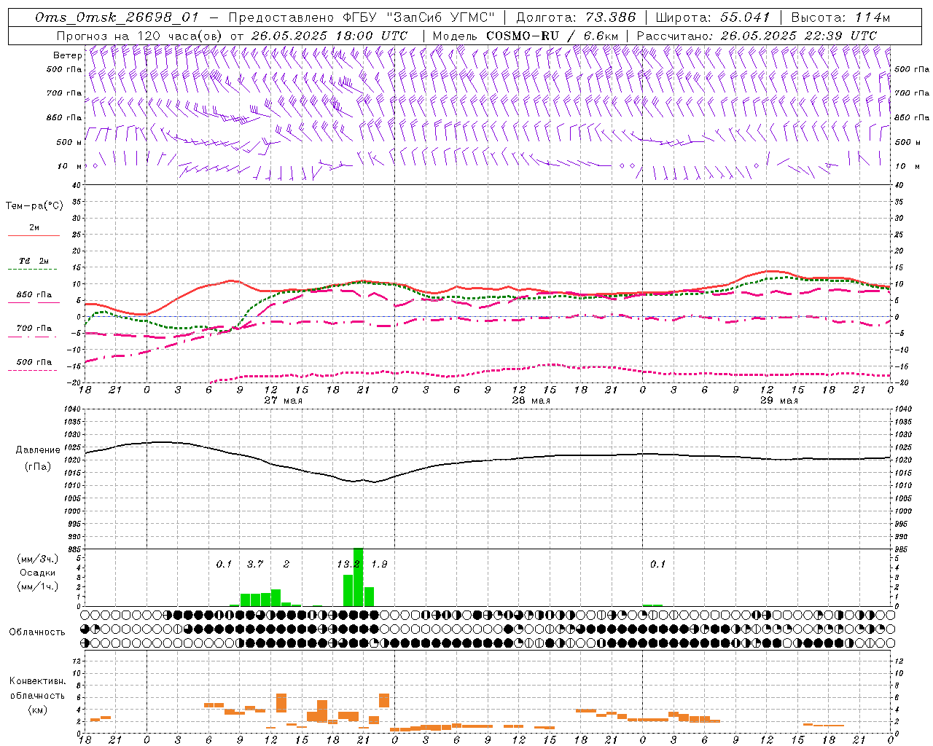Click the Ветер panel label
The height and width of the screenshot is (746, 933).
(67, 55)
